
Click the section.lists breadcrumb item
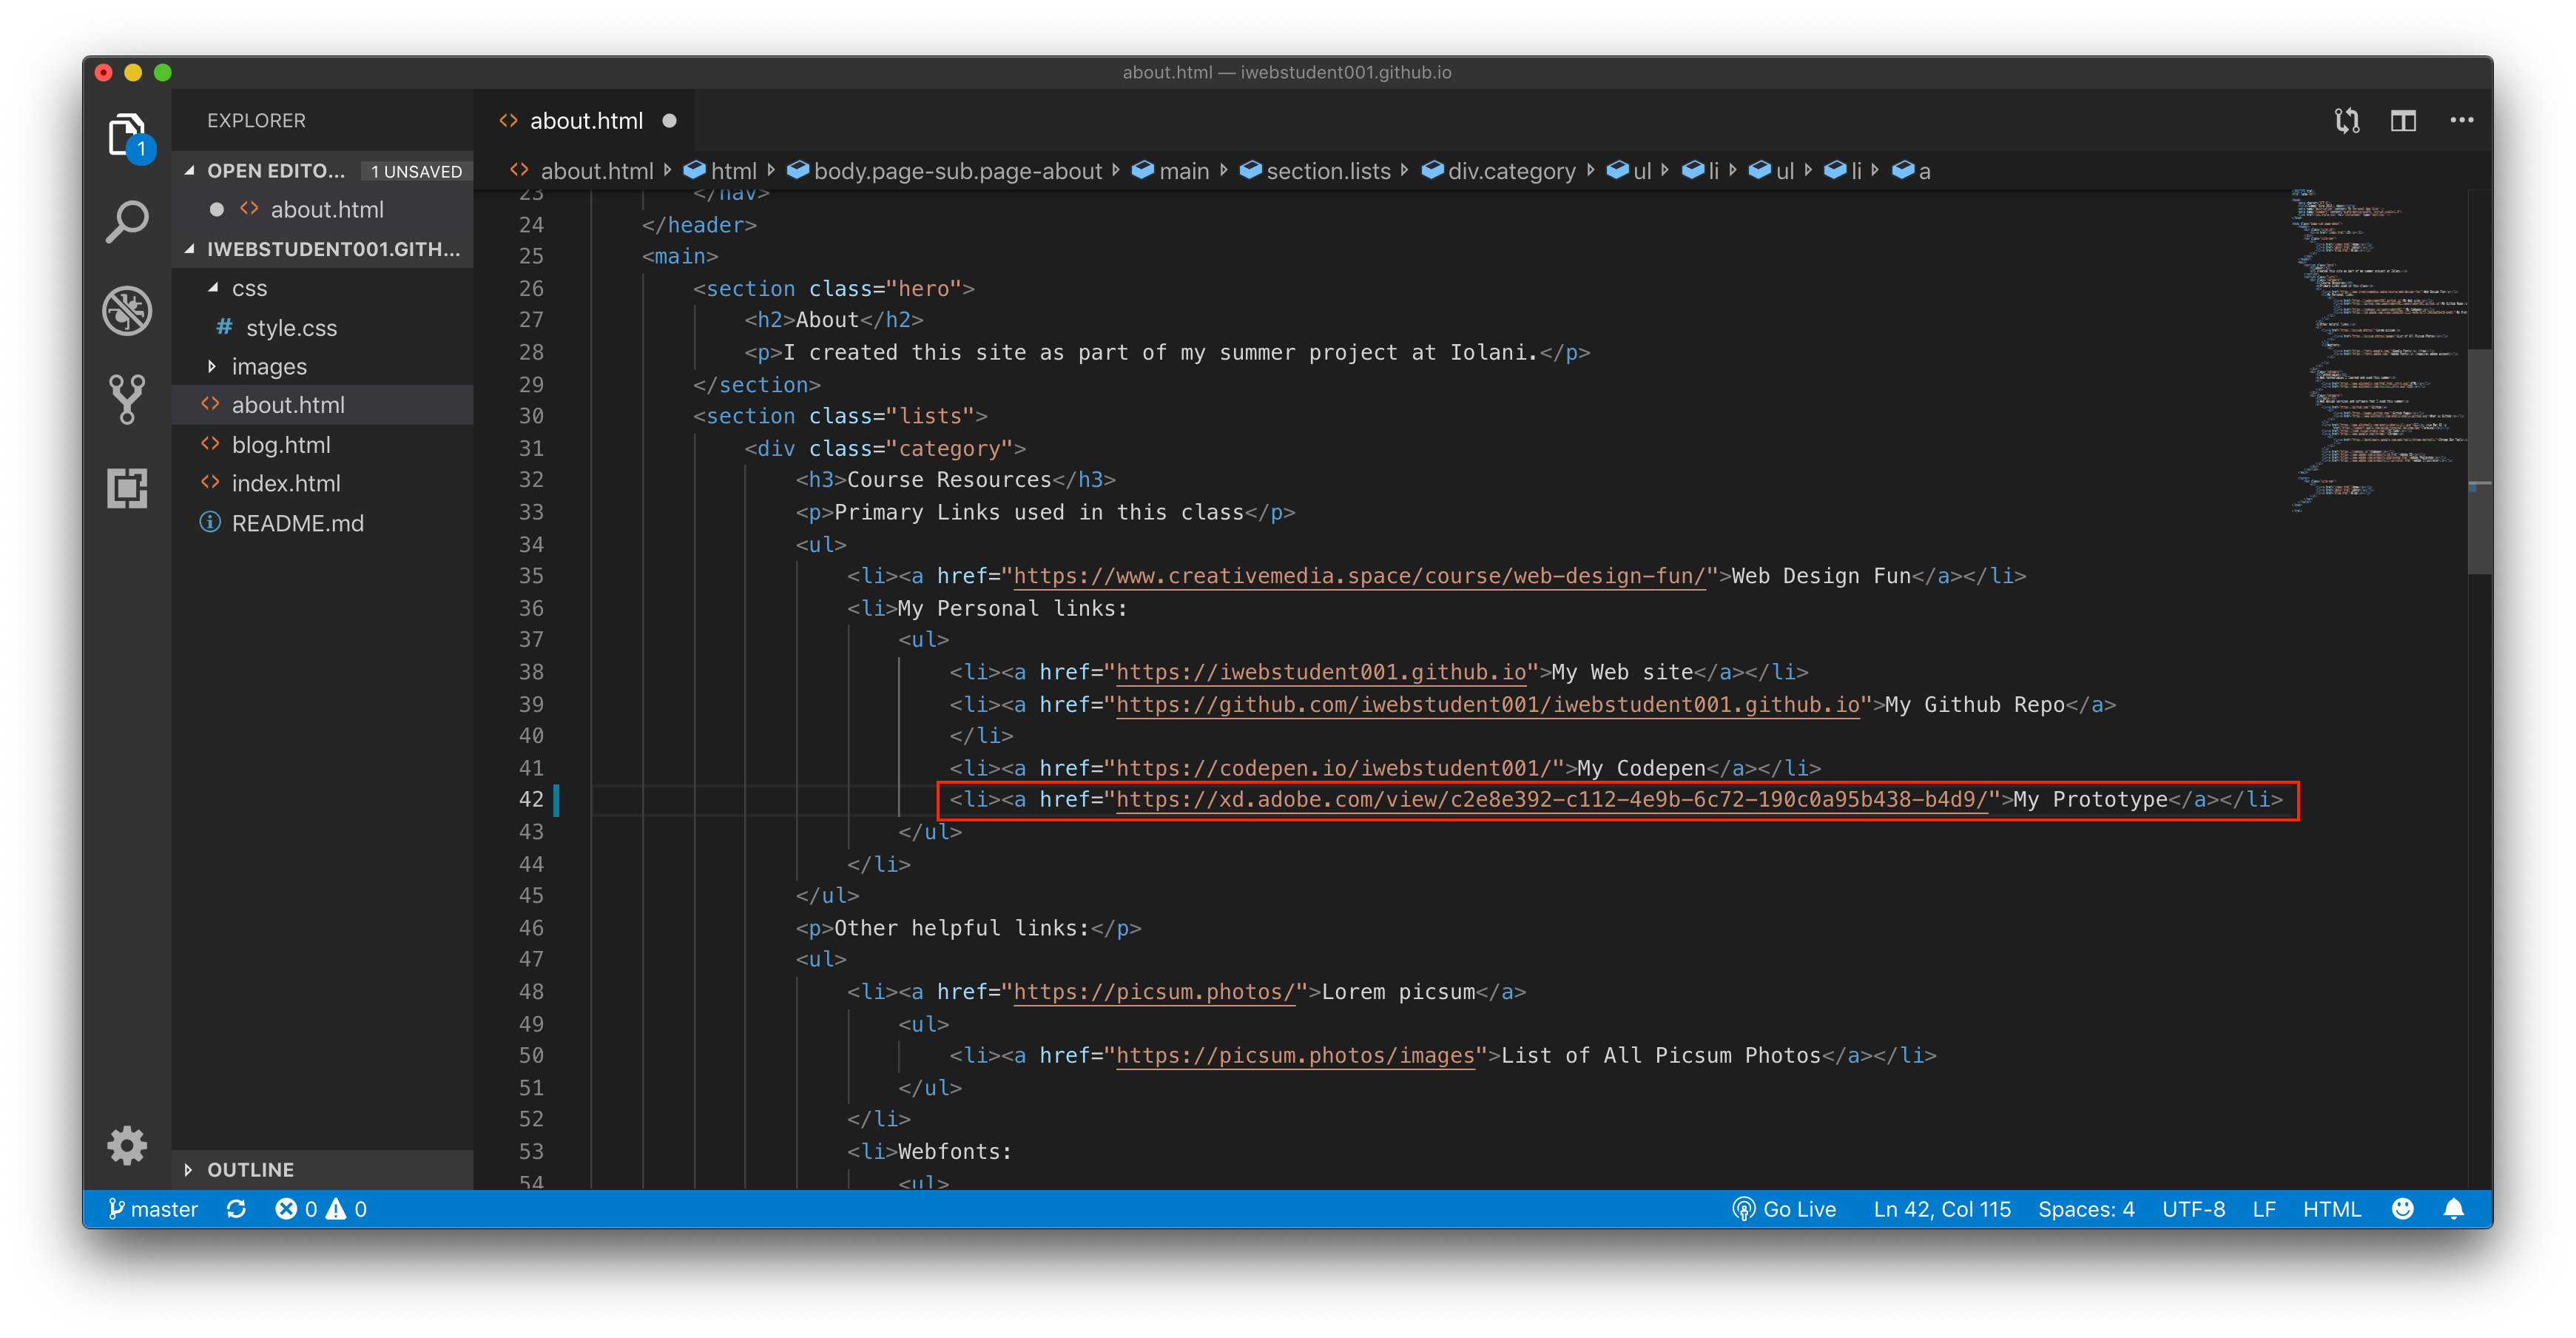tap(1327, 171)
